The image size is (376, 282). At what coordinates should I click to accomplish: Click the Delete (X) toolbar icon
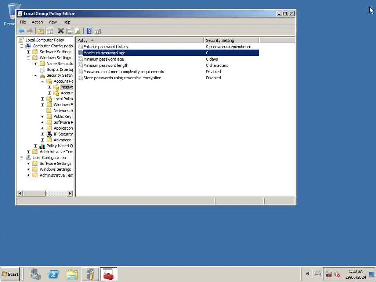tap(61, 31)
